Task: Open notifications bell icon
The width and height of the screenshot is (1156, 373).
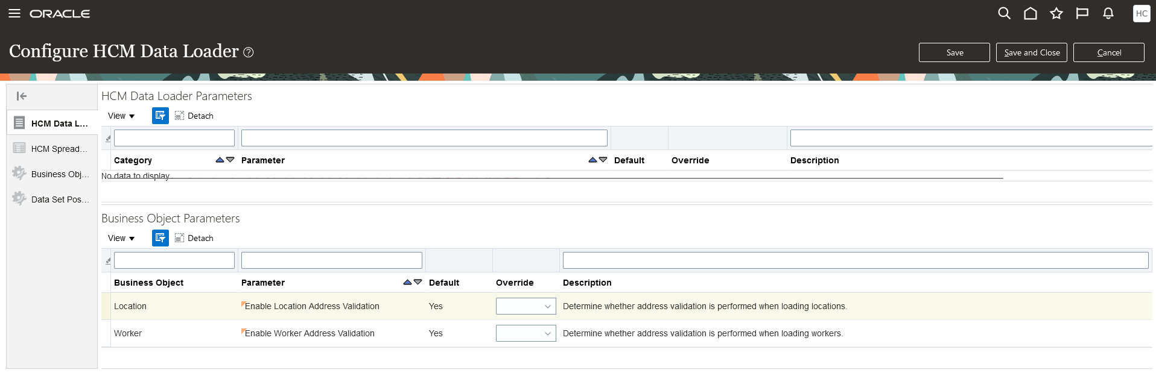Action: pyautogui.click(x=1108, y=13)
